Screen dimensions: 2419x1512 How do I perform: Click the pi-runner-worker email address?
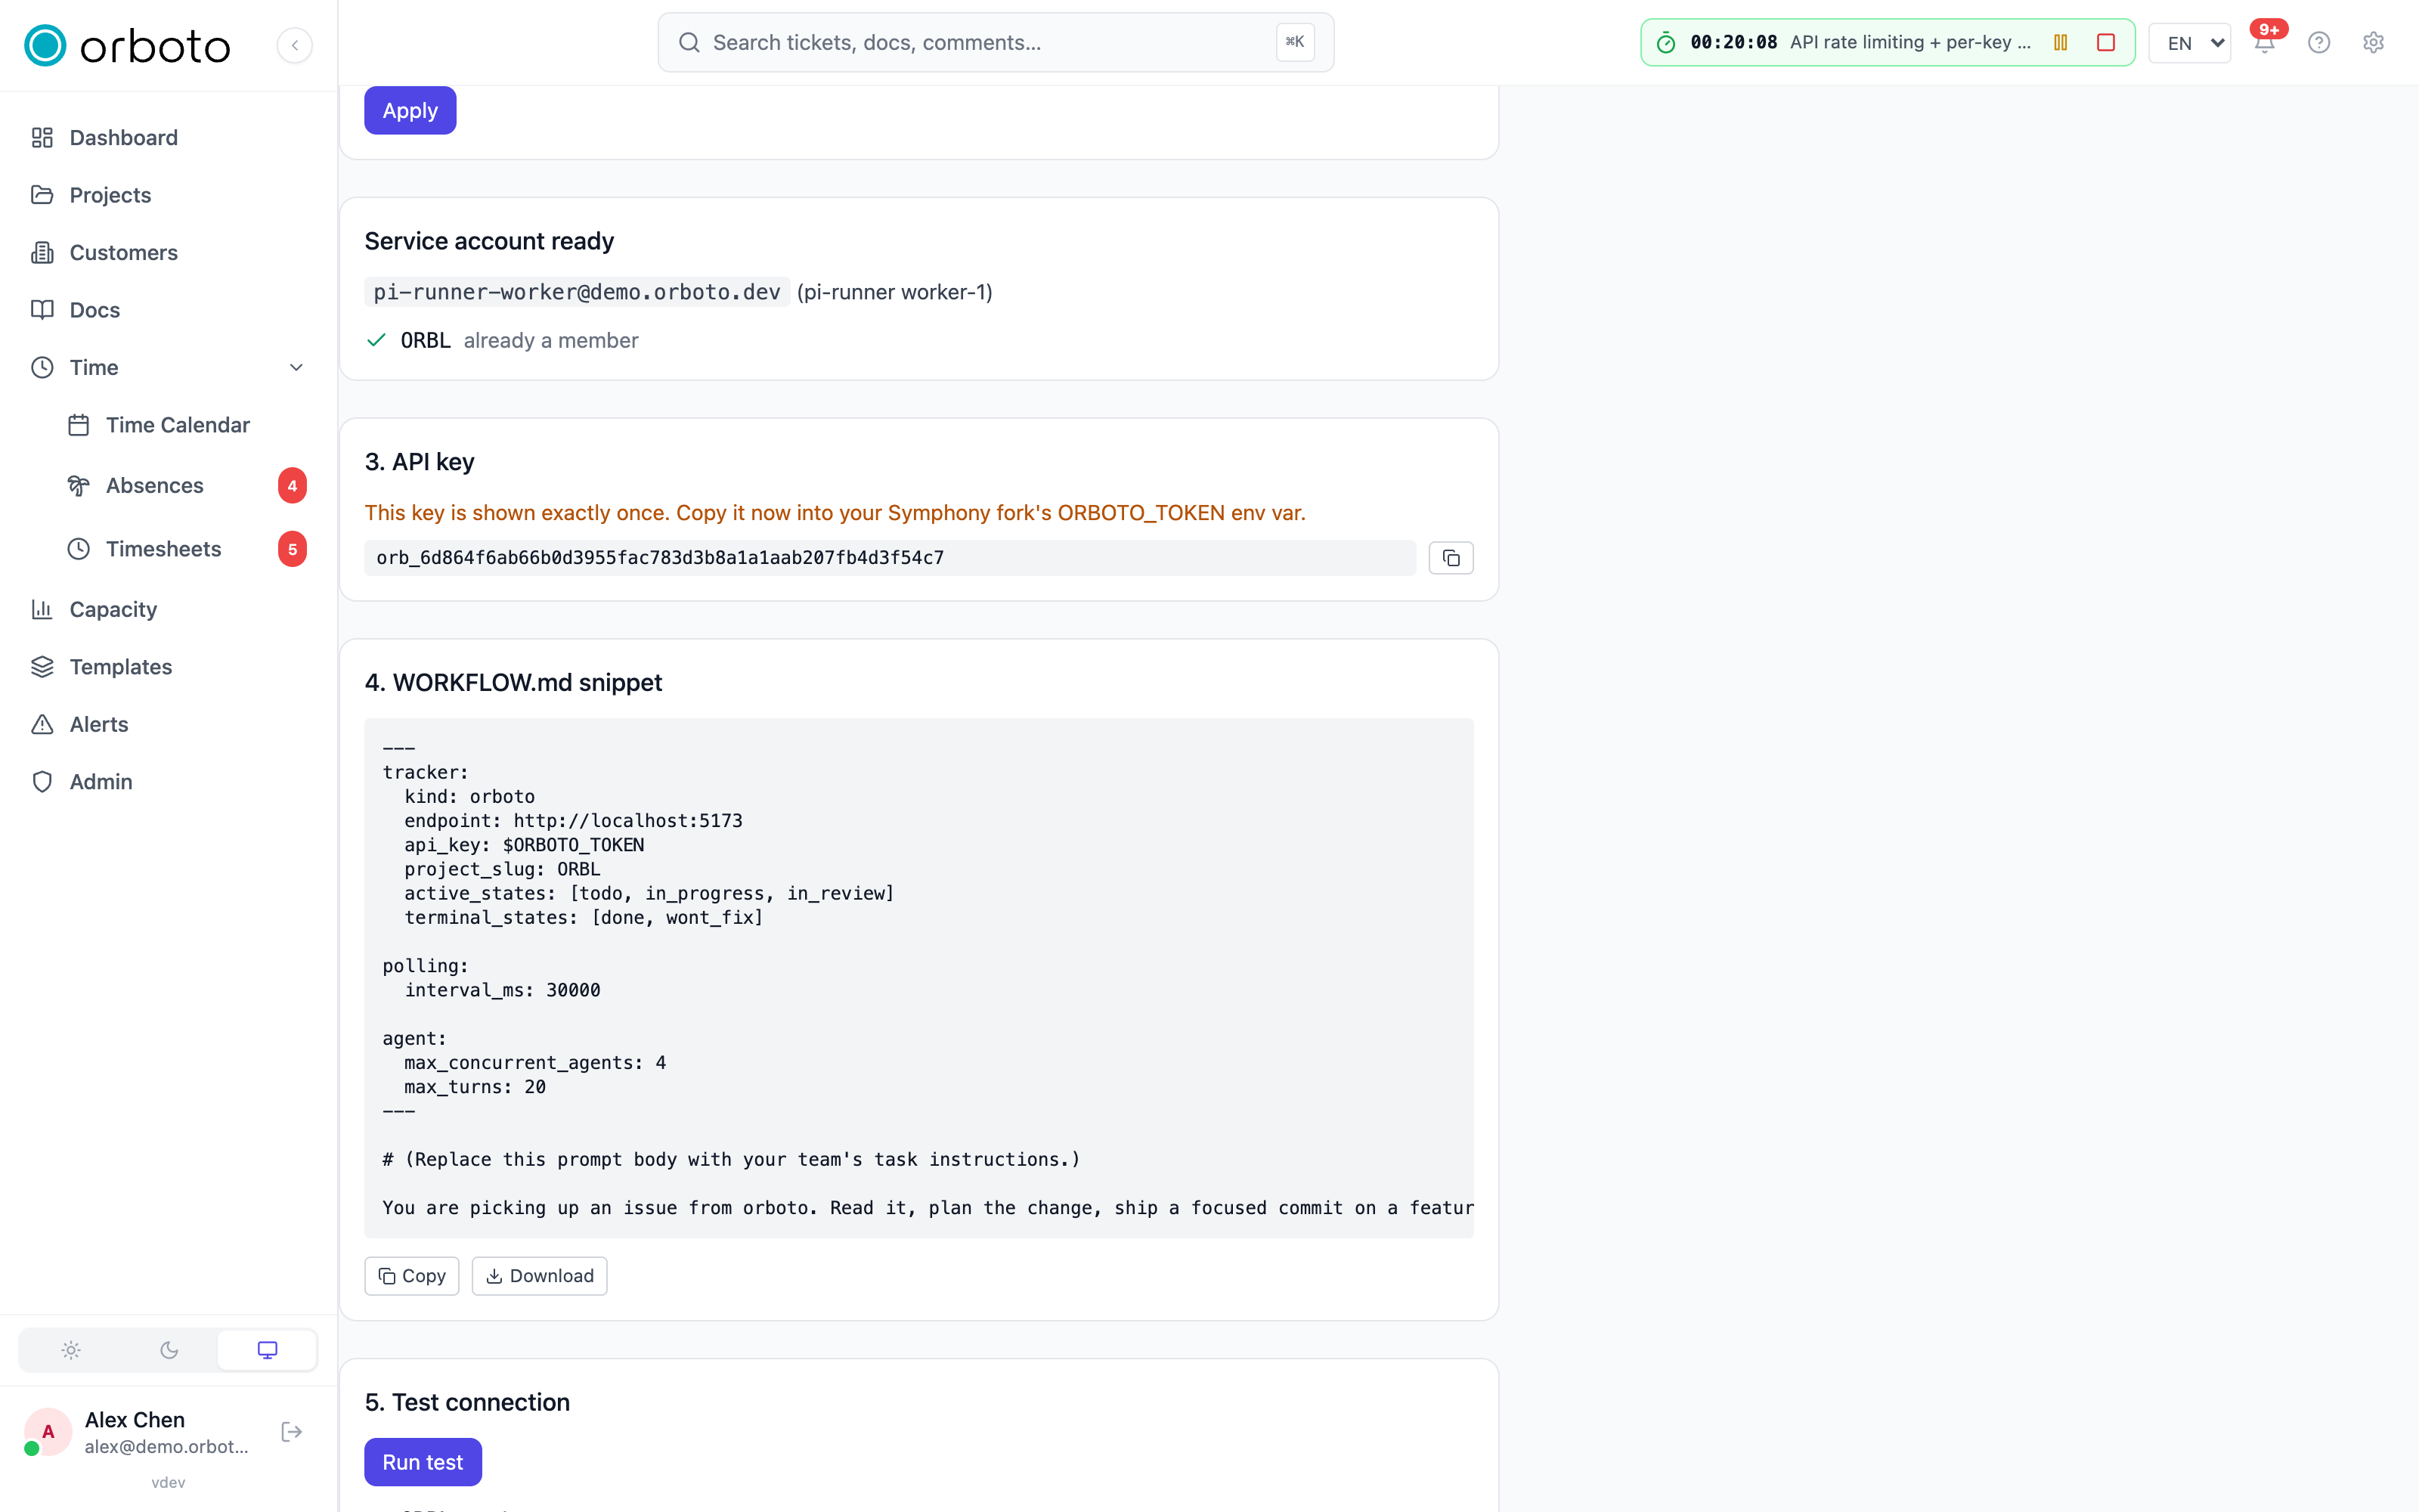tap(577, 292)
